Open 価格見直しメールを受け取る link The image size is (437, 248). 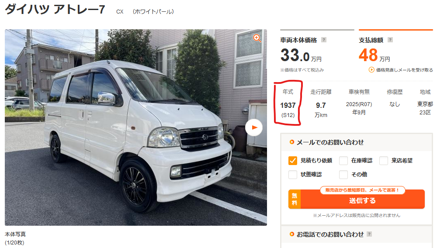404,70
